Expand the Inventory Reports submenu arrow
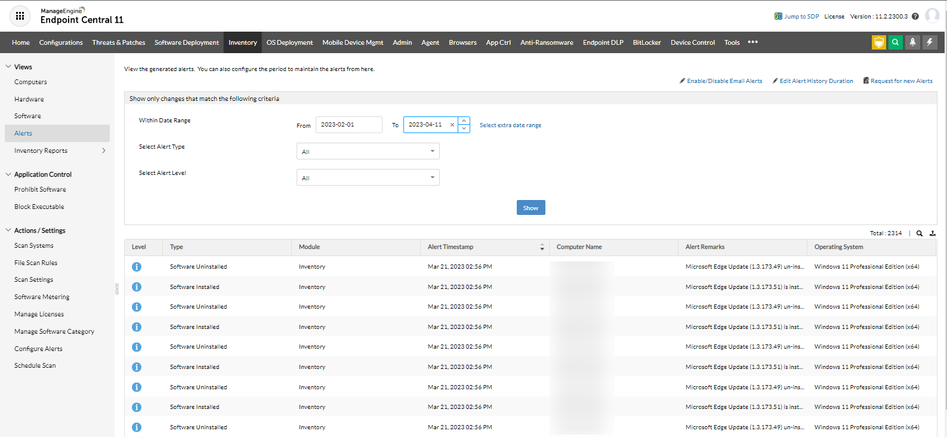Image resolution: width=947 pixels, height=437 pixels. pos(104,150)
